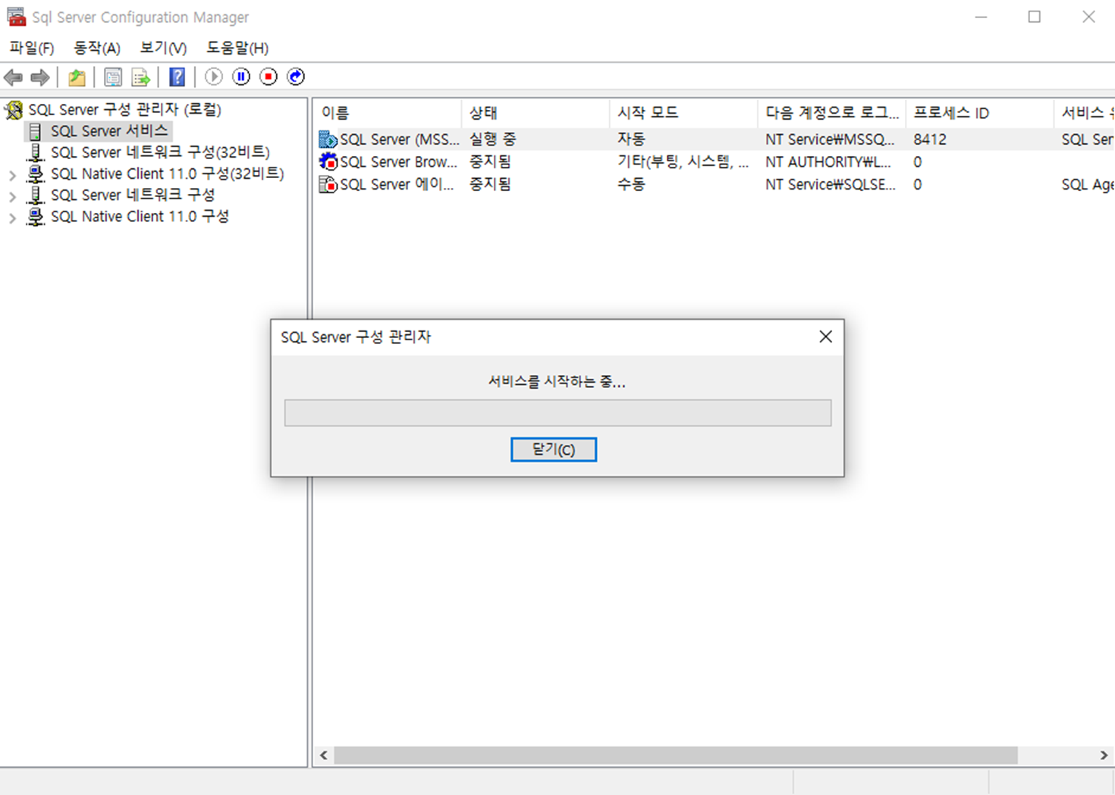Sort by the 상태 column header
The image size is (1115, 795).
point(536,113)
